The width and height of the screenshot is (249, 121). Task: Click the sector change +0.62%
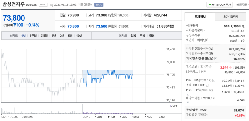pos(240,115)
